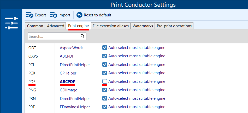Open the ABCPDF engine selector for PDF
Screen dimensions: 248x113
pyautogui.click(x=67, y=81)
